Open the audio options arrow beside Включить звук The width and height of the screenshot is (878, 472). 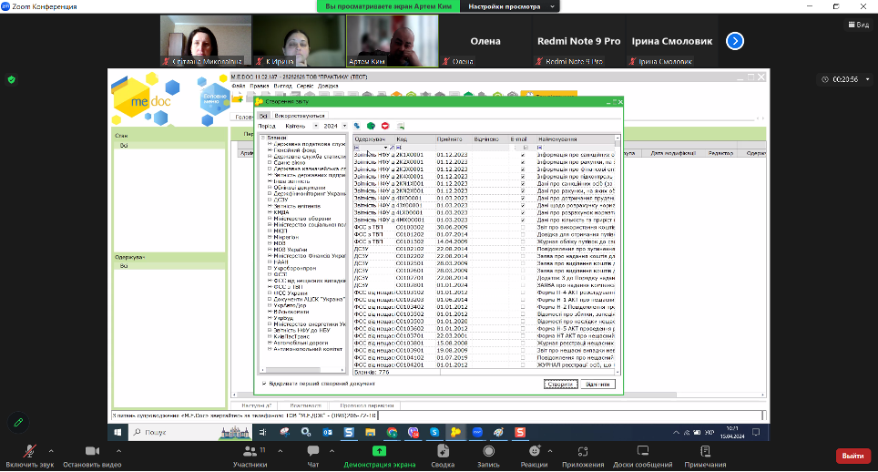coord(51,451)
